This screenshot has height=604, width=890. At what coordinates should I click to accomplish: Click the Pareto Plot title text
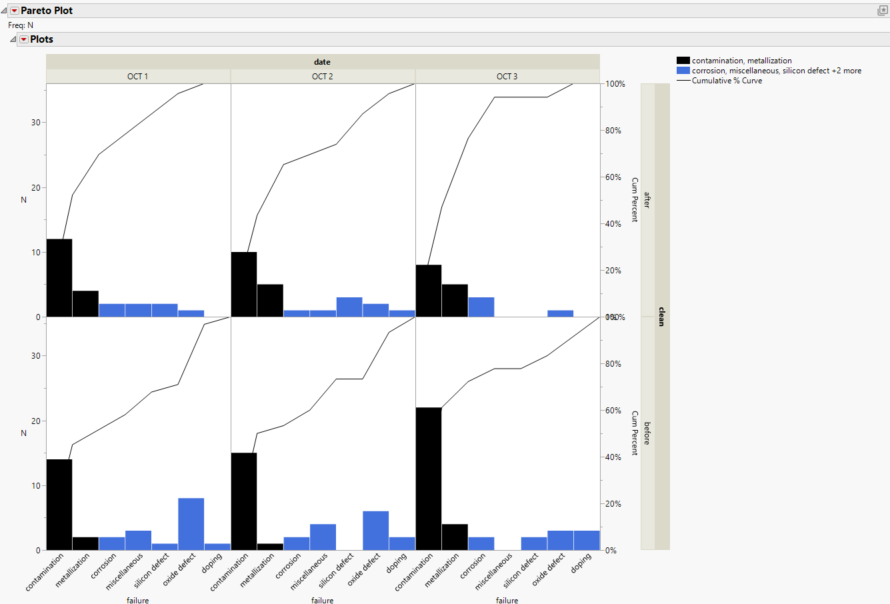pos(48,10)
